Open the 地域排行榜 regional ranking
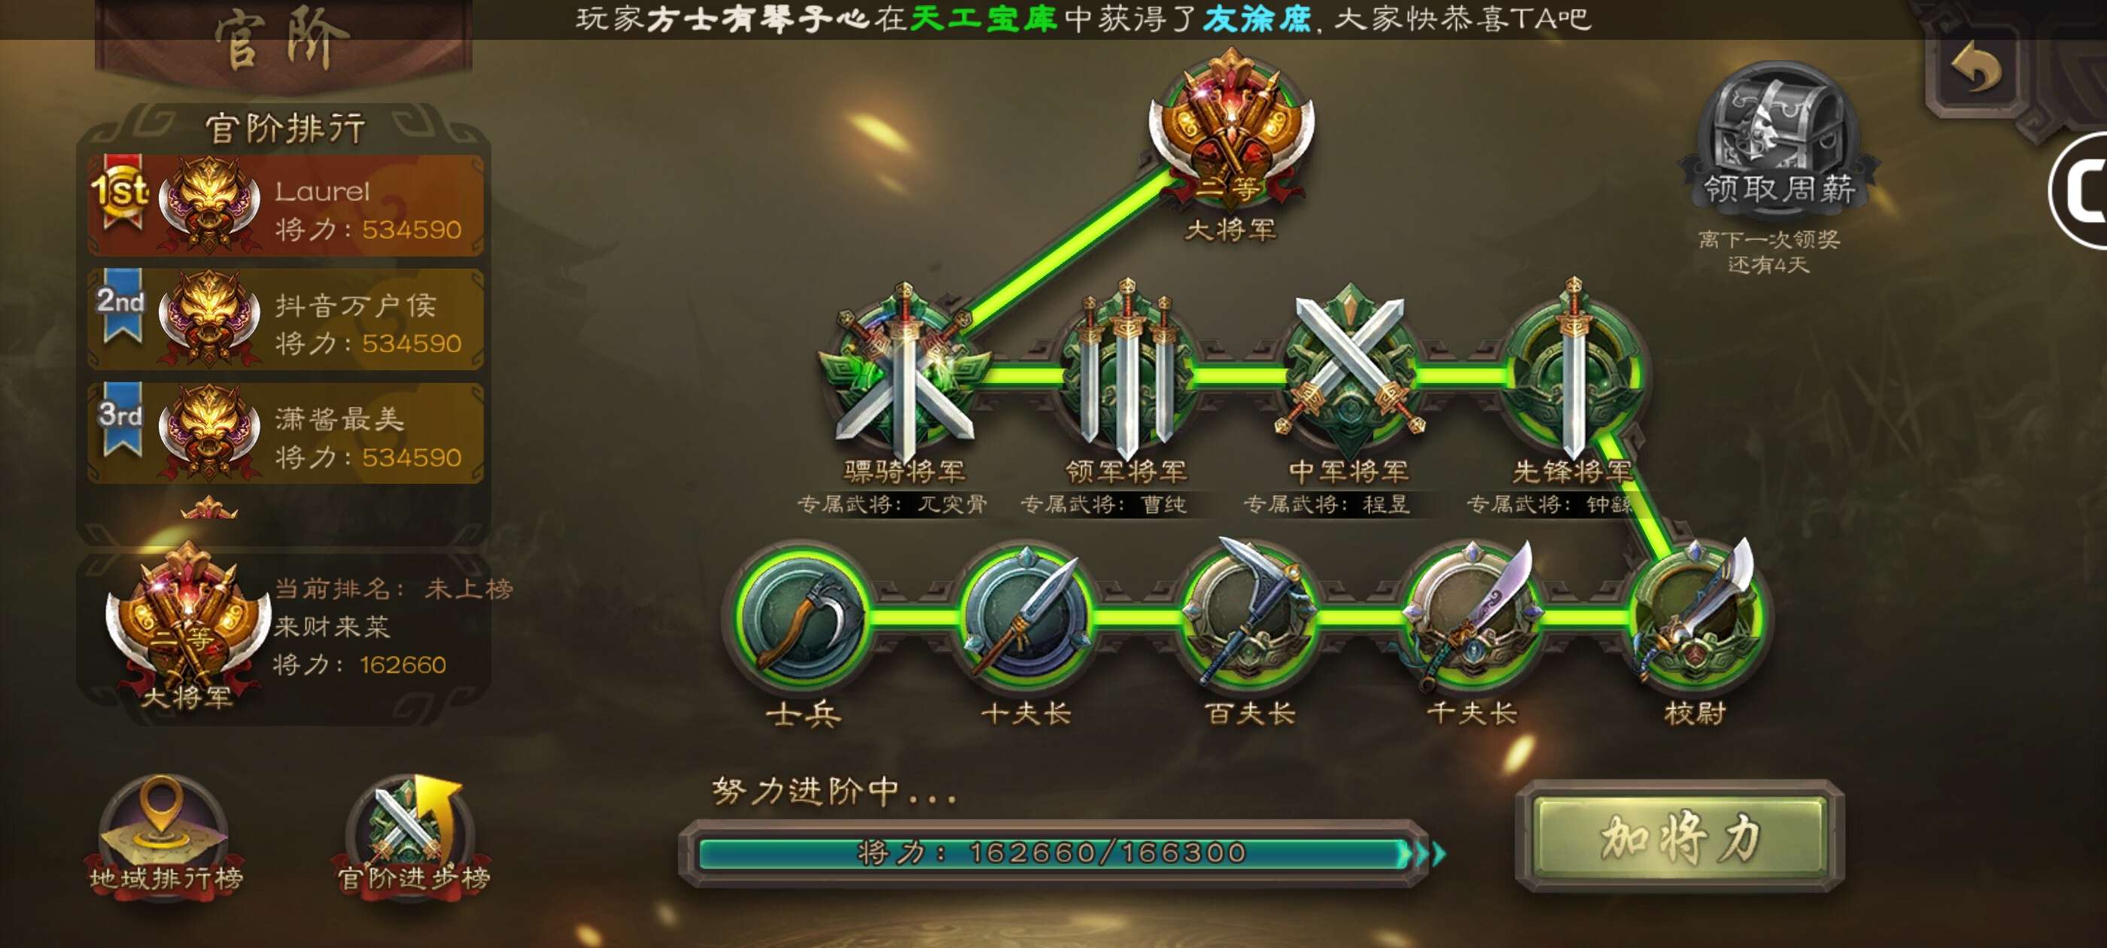 coord(163,836)
